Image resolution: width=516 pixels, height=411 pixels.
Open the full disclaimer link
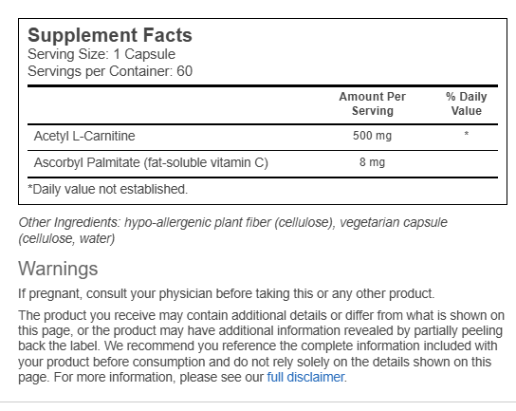[x=305, y=377]
